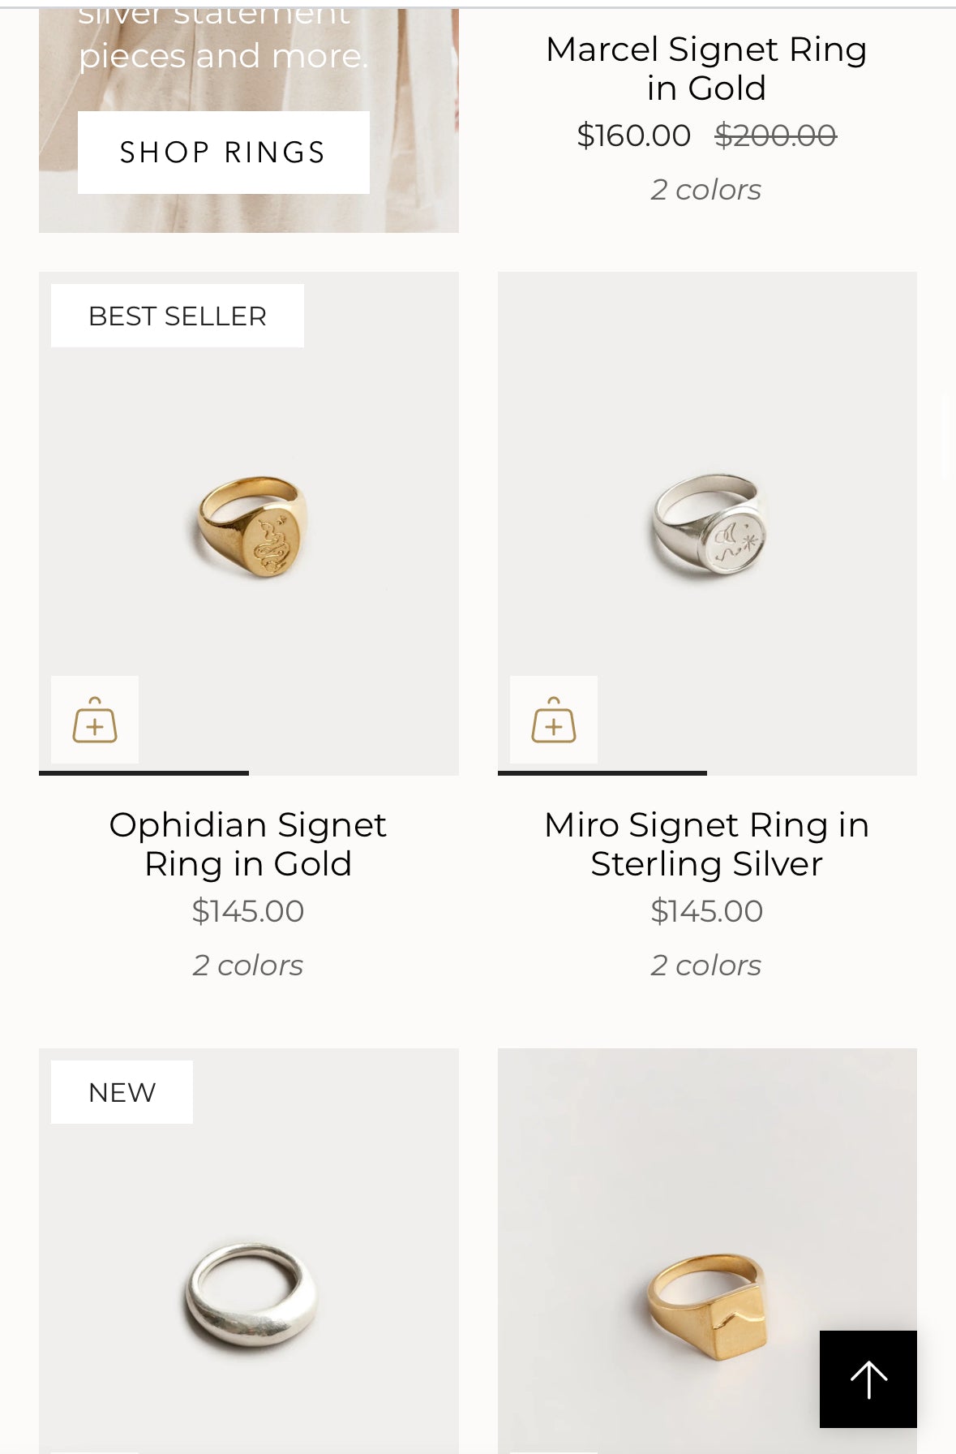Open Marcel Signet Ring in Gold link

pos(706,68)
